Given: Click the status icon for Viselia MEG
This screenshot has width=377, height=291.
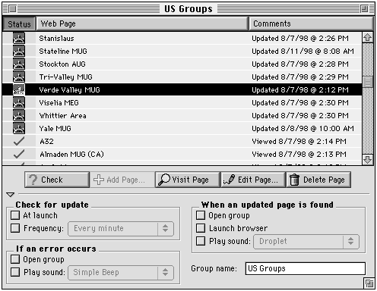Looking at the screenshot, I should point(19,102).
